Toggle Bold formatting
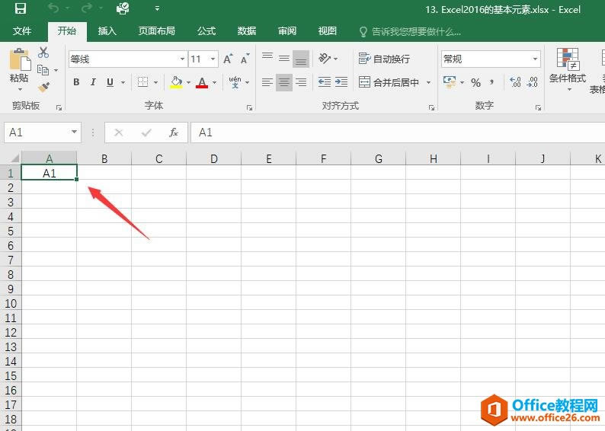This screenshot has height=431, width=605. point(76,81)
